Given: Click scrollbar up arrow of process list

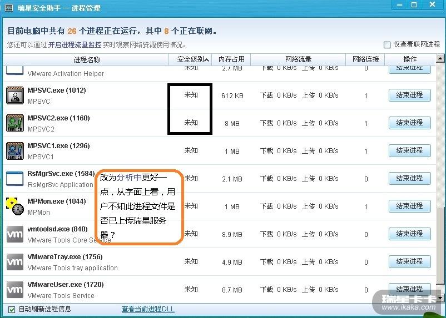Looking at the screenshot, I should pos(440,58).
